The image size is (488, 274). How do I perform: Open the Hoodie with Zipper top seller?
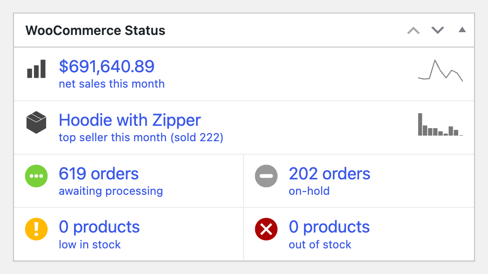pos(130,120)
